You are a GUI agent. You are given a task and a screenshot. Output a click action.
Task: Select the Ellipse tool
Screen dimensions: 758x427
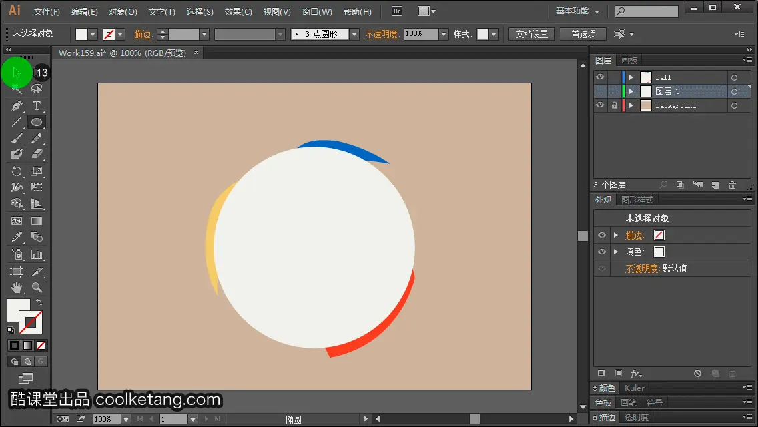(37, 122)
